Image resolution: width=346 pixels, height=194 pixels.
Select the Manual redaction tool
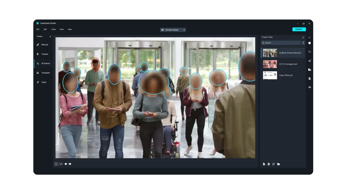tap(42, 45)
